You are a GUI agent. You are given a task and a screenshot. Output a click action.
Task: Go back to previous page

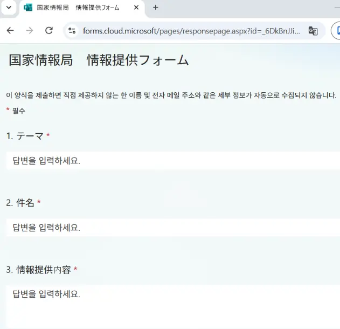pos(10,31)
